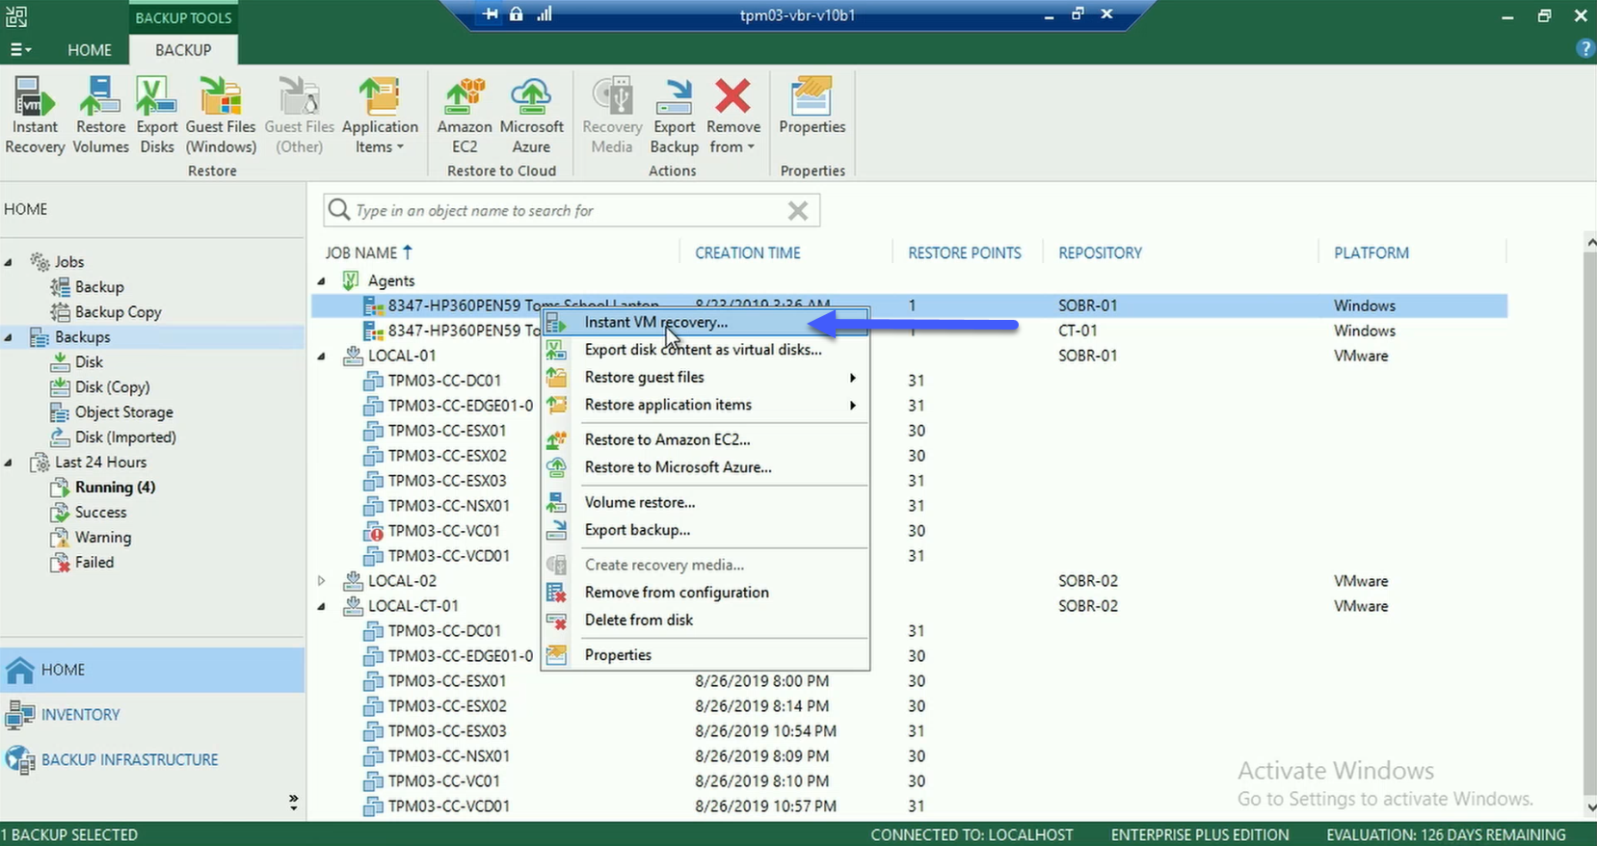Open the BACKUP INFRASTRUCTURE view

(152, 759)
